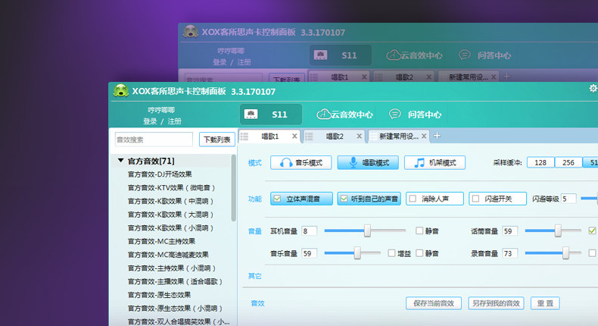Image resolution: width=598 pixels, height=326 pixels.
Task: Click frog logo in background window
Action: pyautogui.click(x=190, y=32)
